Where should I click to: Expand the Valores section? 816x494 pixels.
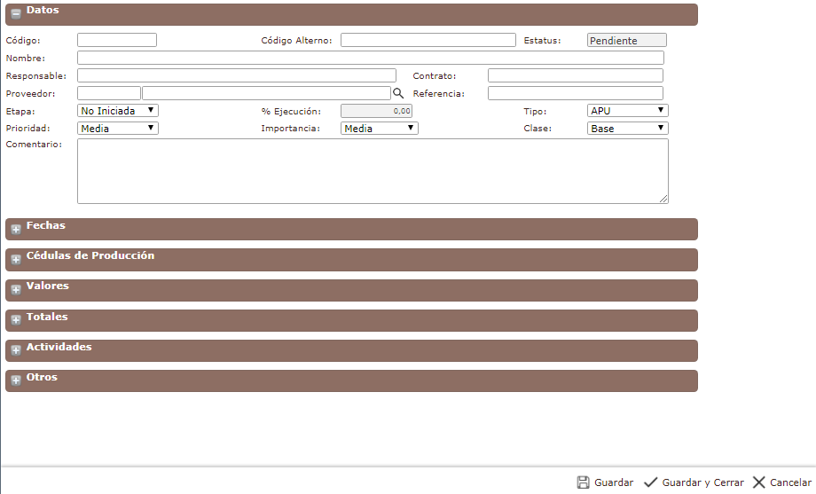tap(16, 290)
